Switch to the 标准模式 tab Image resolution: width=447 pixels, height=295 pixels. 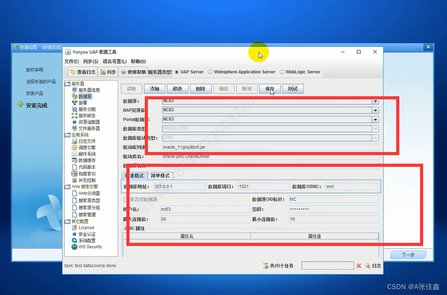pyautogui.click(x=135, y=175)
